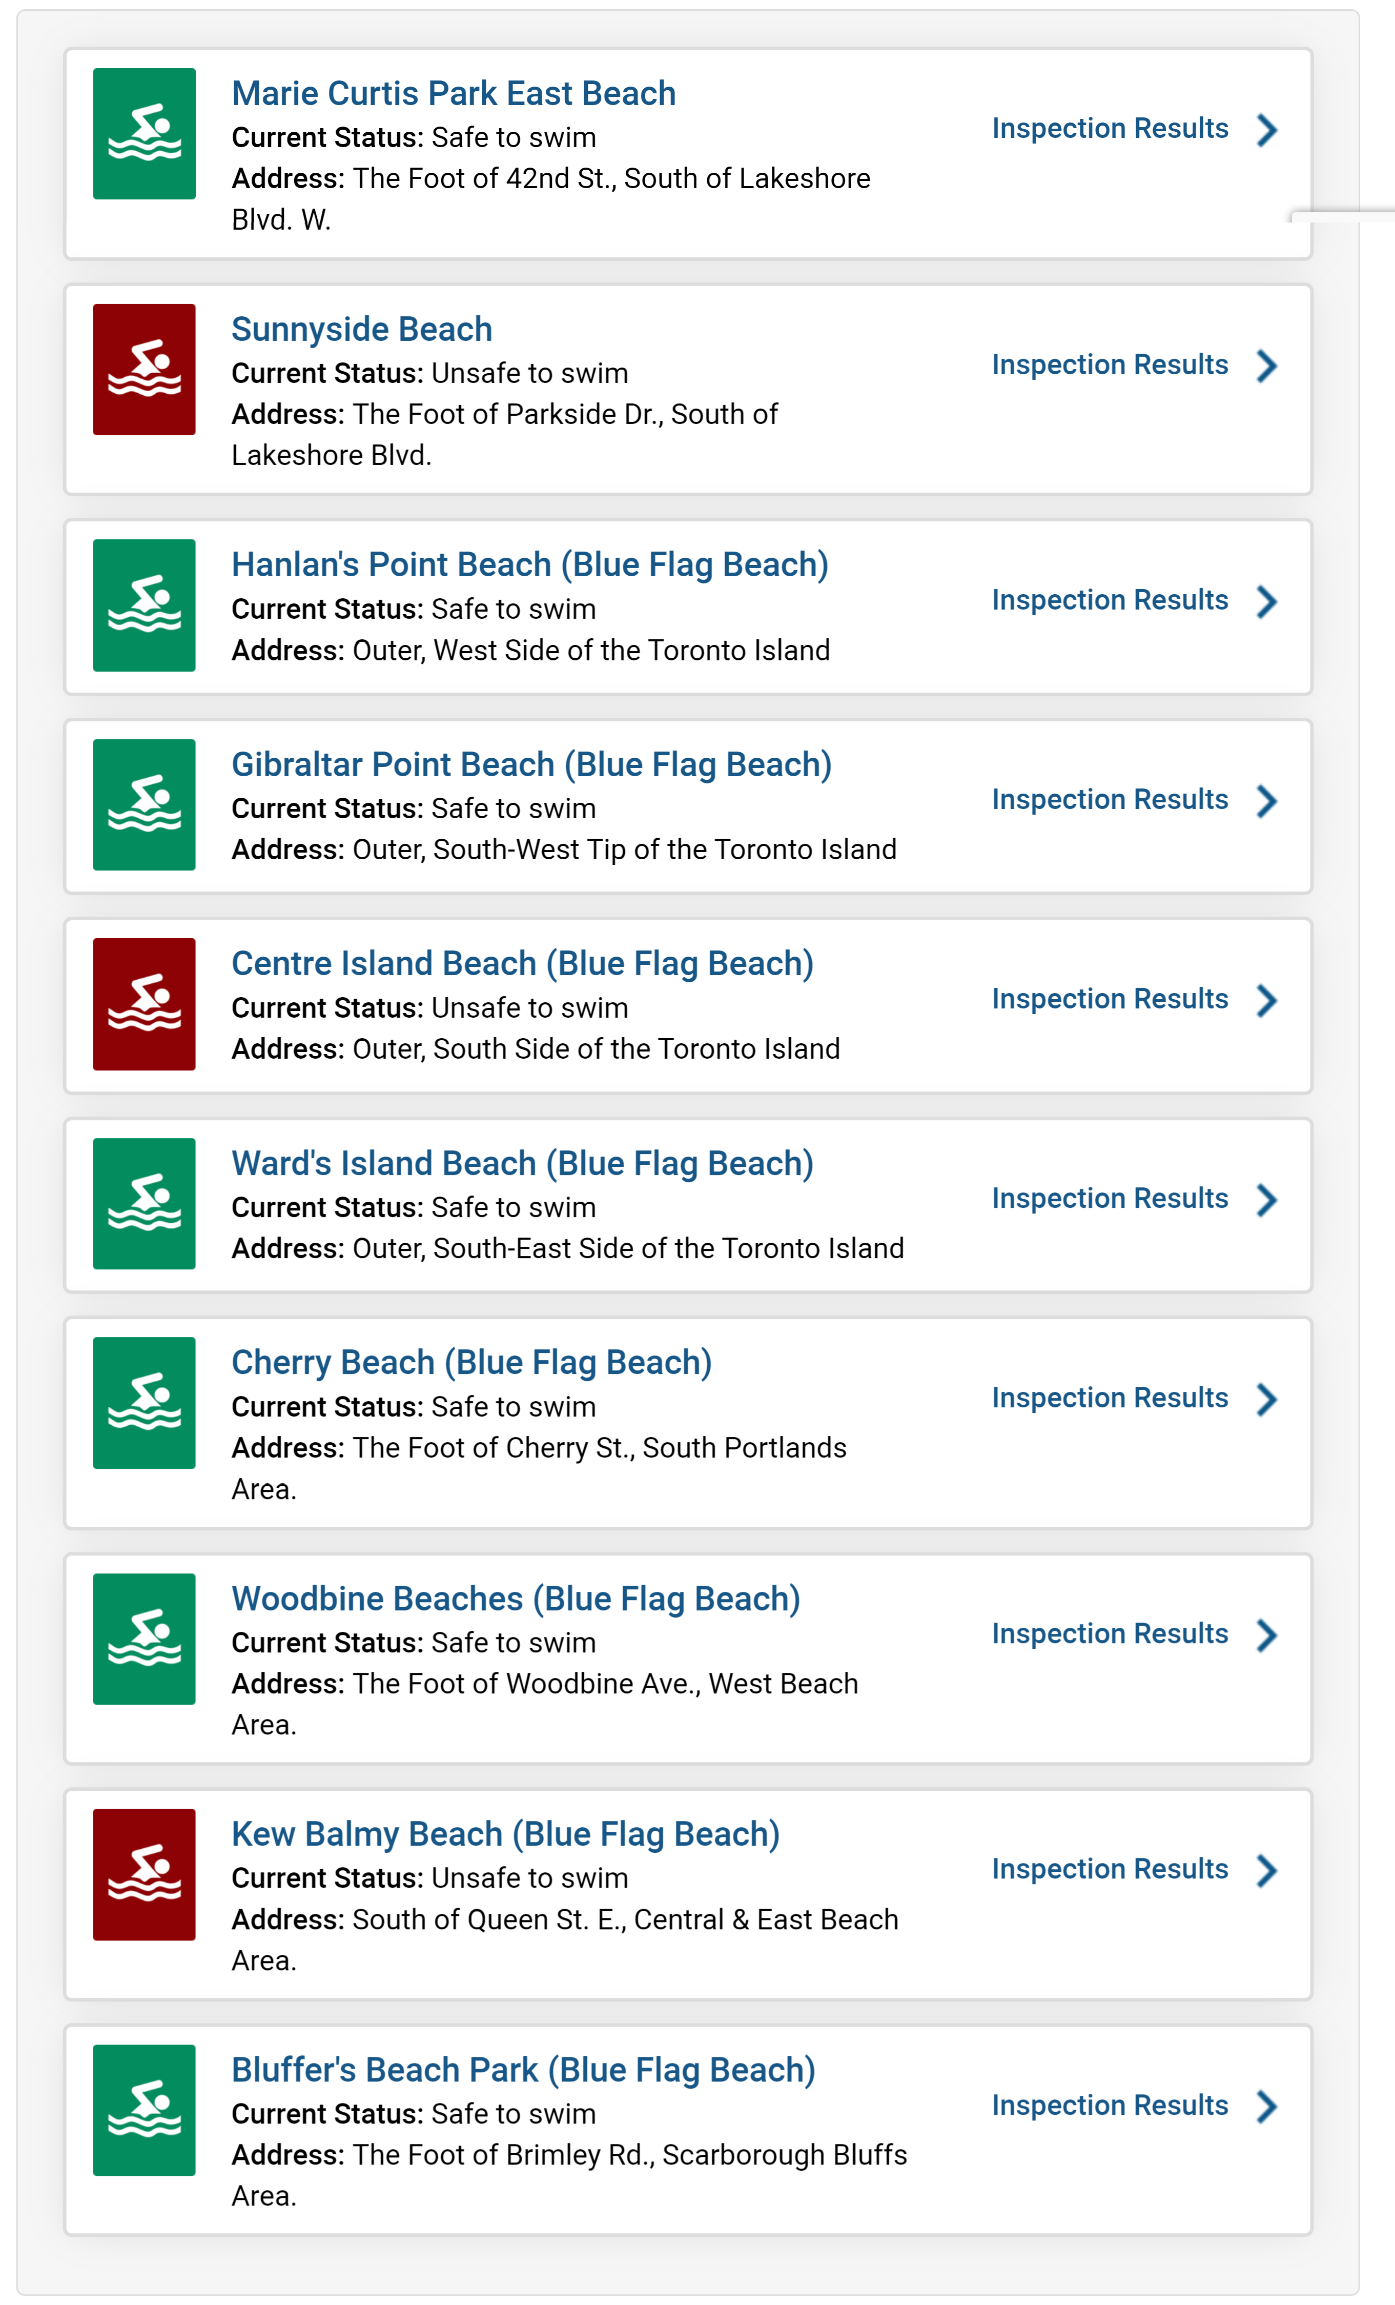Click Ward's Island Beach green swimmer icon

click(x=144, y=1203)
